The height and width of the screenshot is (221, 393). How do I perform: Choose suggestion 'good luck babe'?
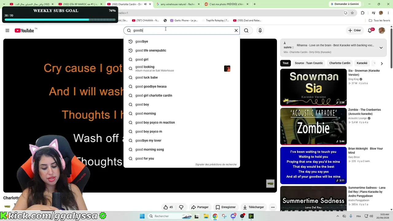(x=181, y=77)
